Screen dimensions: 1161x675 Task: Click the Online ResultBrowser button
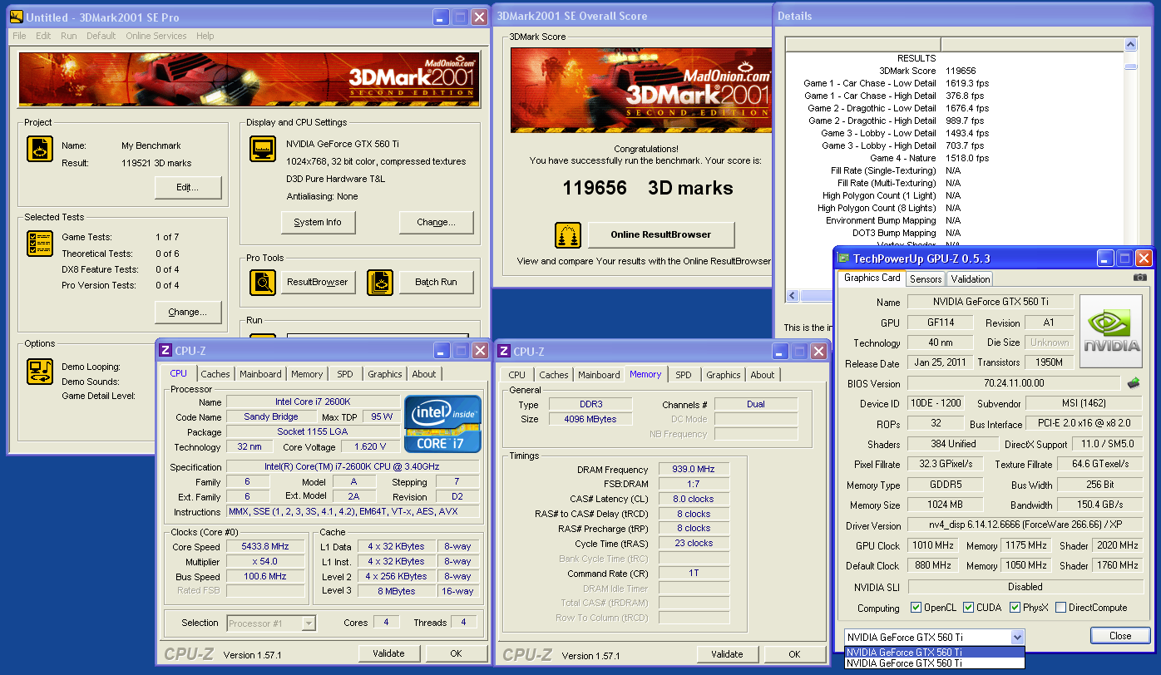click(x=661, y=235)
